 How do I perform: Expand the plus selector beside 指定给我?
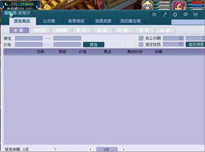181,44
